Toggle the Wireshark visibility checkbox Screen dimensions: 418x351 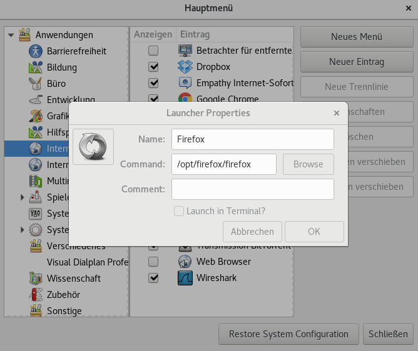153,277
